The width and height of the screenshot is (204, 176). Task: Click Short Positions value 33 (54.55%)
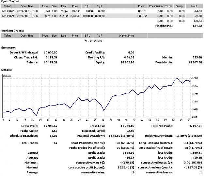[125, 143]
